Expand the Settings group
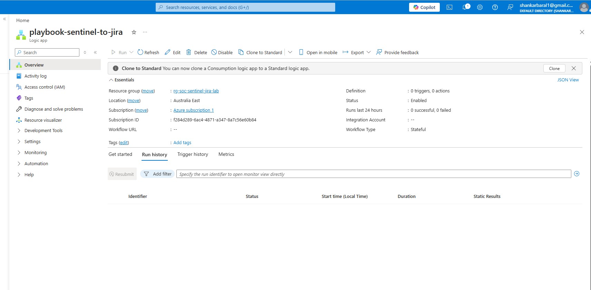The width and height of the screenshot is (591, 290). 32,141
